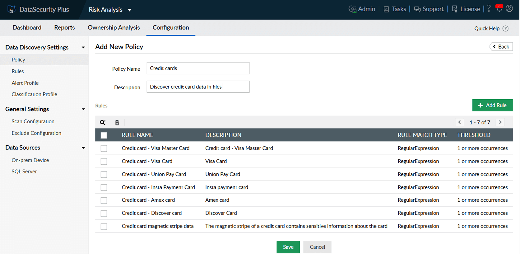Check the Credit card - Visa Card row
This screenshot has height=254, width=520.
click(104, 161)
